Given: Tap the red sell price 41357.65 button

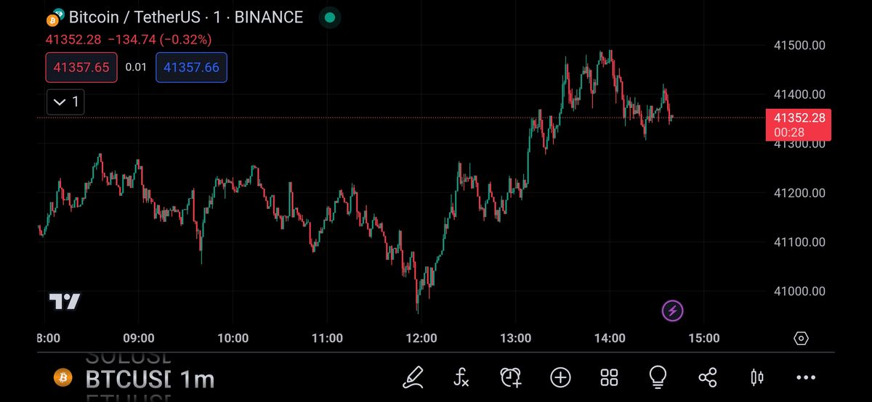Looking at the screenshot, I should [81, 67].
